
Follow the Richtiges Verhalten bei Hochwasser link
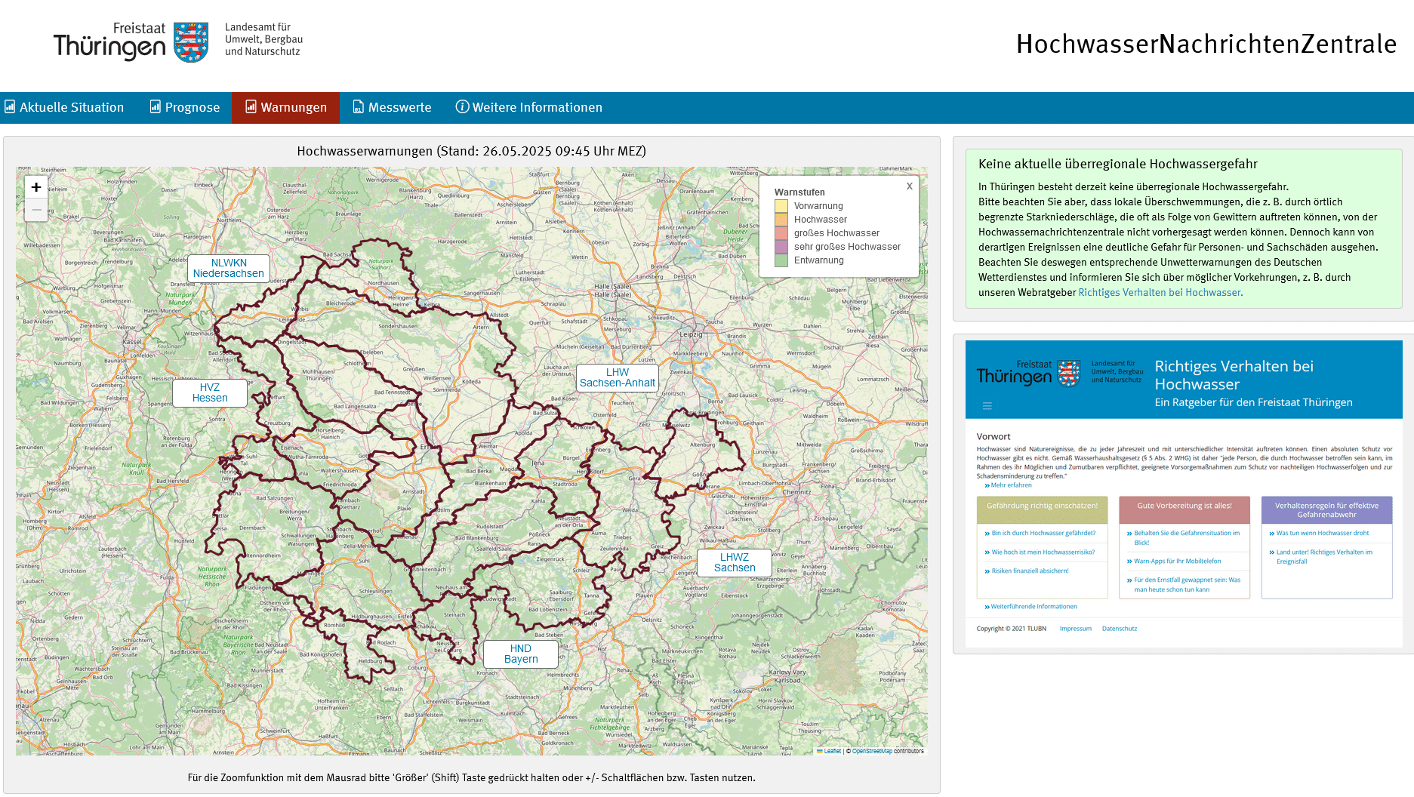pos(1160,293)
